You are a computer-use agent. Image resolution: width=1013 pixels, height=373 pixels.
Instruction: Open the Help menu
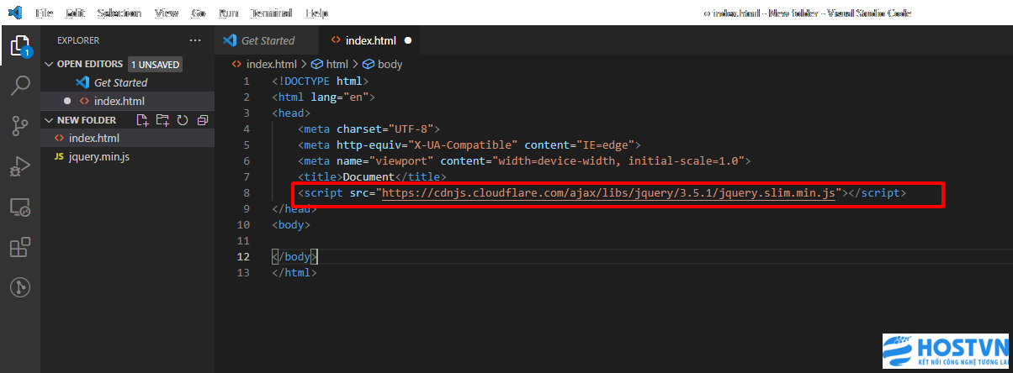click(x=316, y=13)
